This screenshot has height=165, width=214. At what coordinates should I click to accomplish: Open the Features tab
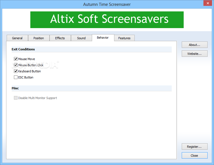[124, 38]
